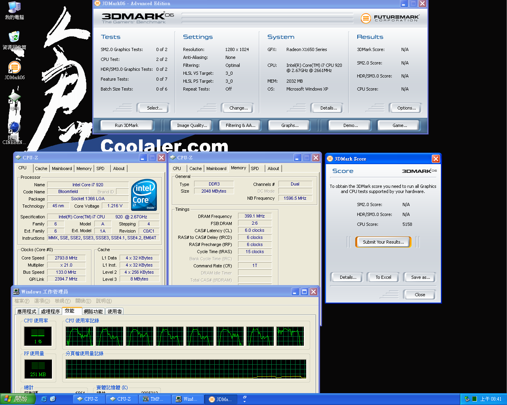Click the Task Manager title bar icon

tap(16, 291)
